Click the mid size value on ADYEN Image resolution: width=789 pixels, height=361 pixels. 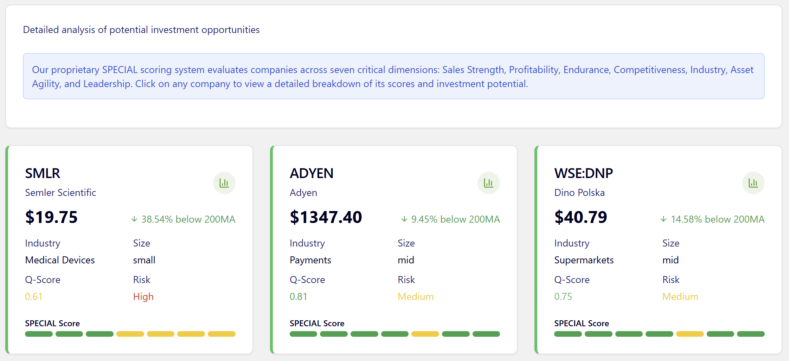(406, 260)
